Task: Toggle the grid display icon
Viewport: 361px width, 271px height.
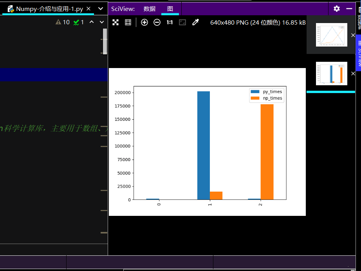Action: pyautogui.click(x=128, y=22)
